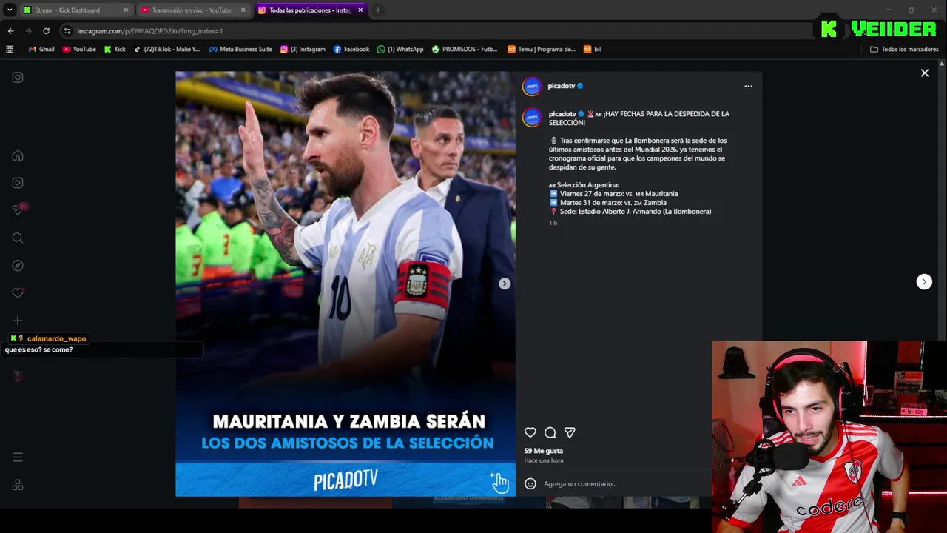Screen dimensions: 947x533
Task: Open the browser Apps grid shortcut
Action: [x=10, y=49]
